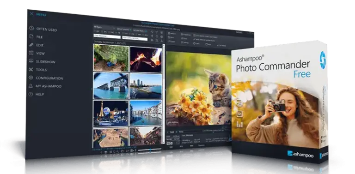The height and width of the screenshot is (174, 355).
Task: Select the glowing canyon thumbnail
Action: (146, 60)
